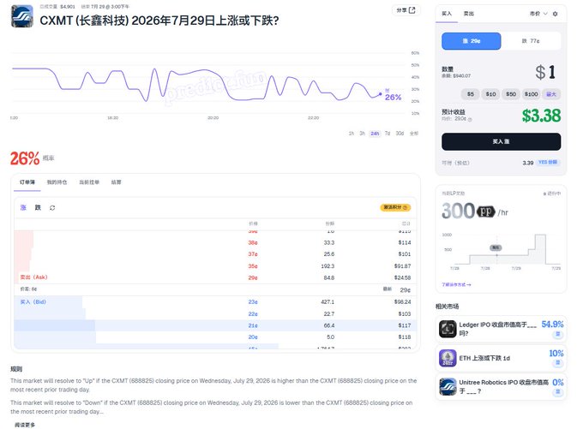
Task: Open the market price order type dropdown
Action: 538,14
